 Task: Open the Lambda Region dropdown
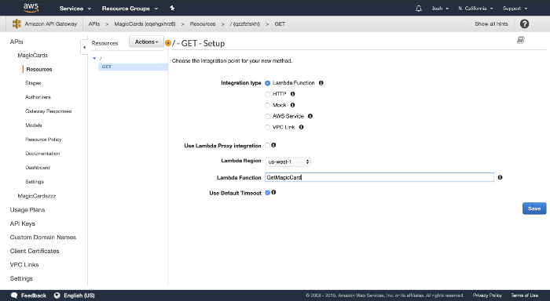point(288,161)
